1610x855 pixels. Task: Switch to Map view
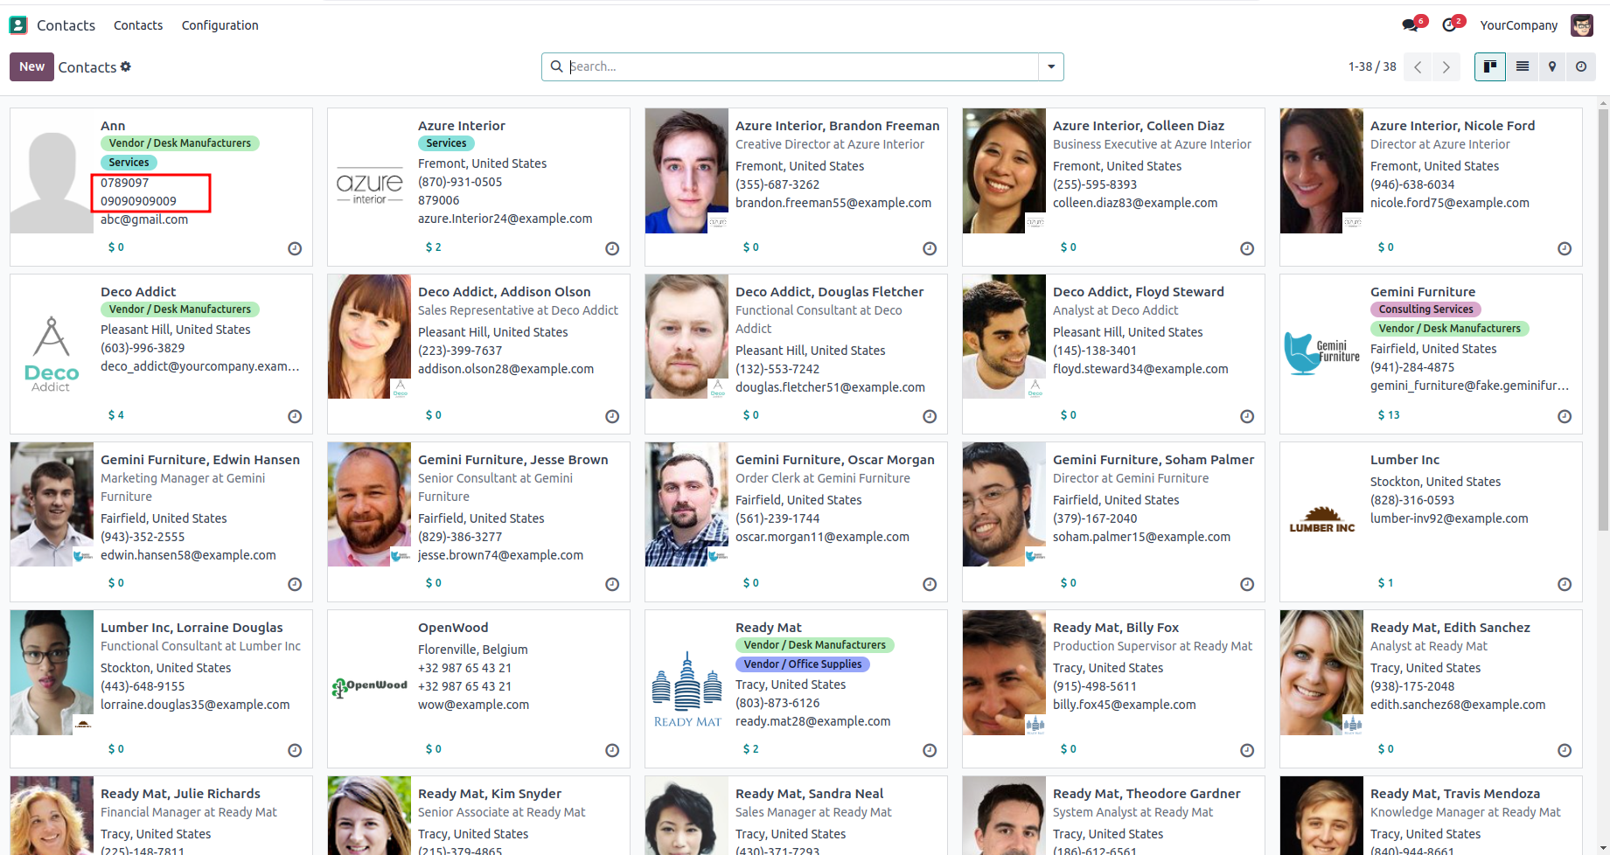pyautogui.click(x=1551, y=66)
